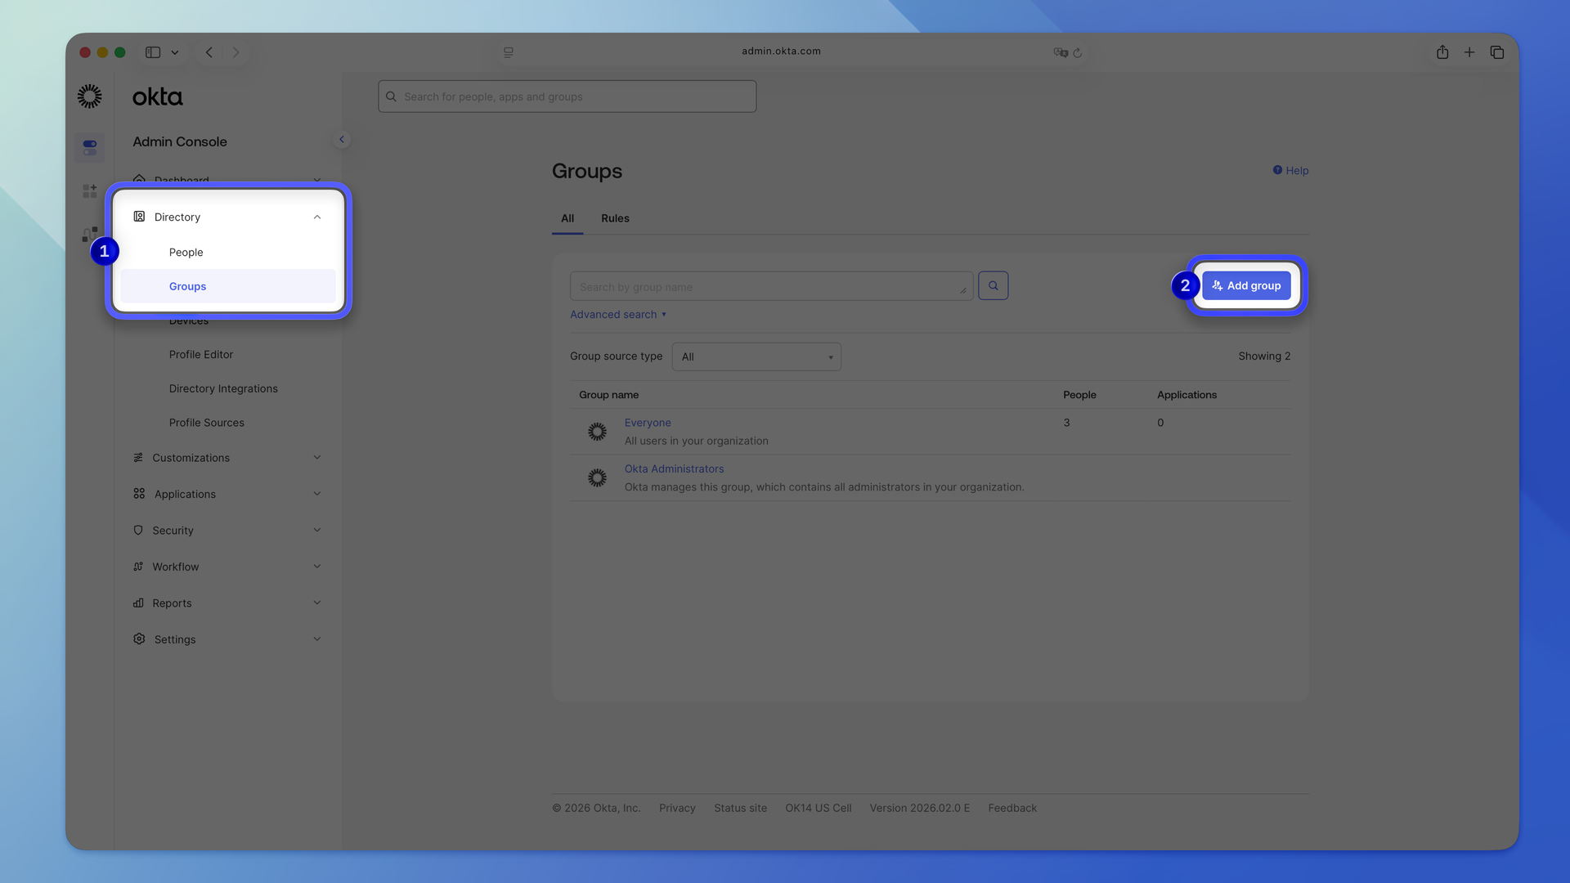This screenshot has height=883, width=1570.
Task: Open the Everyone group link
Action: click(648, 423)
